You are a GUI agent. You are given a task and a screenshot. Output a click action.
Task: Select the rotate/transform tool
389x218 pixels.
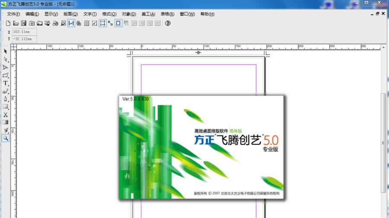[6, 67]
